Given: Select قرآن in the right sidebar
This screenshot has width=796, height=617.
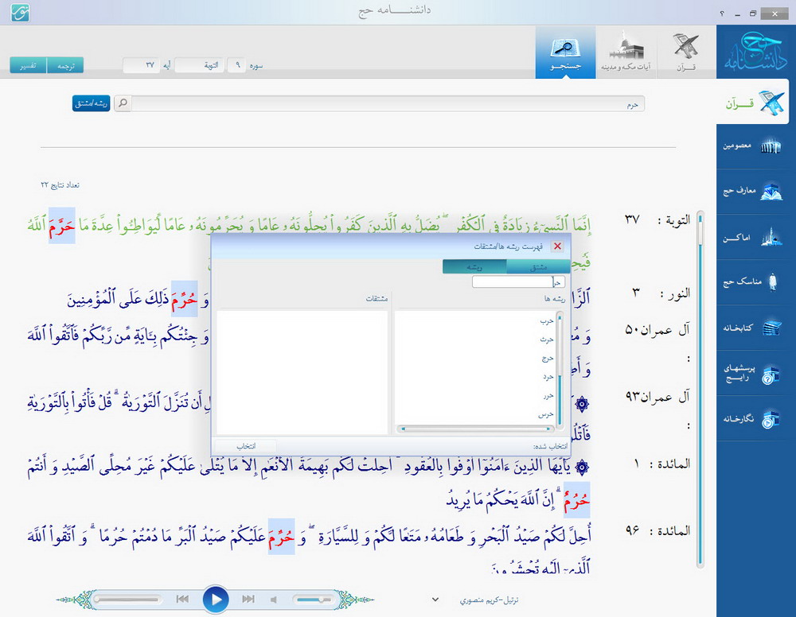Looking at the screenshot, I should coord(753,103).
